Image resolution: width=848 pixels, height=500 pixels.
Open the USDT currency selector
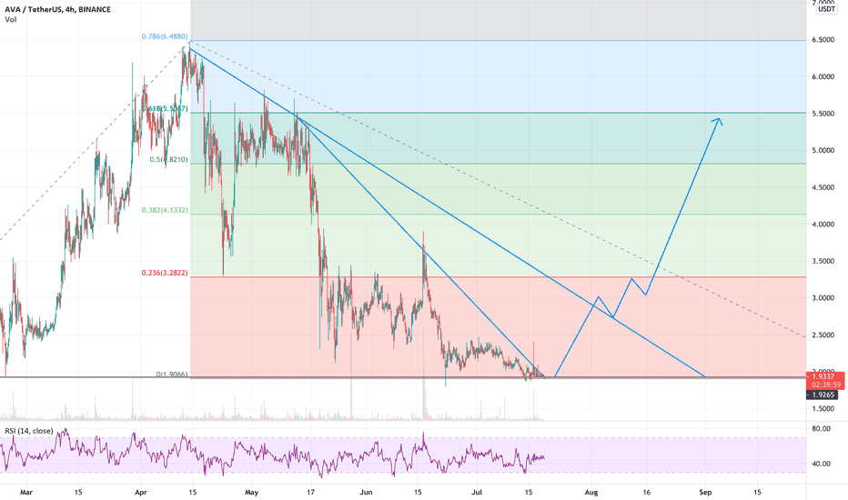click(826, 9)
